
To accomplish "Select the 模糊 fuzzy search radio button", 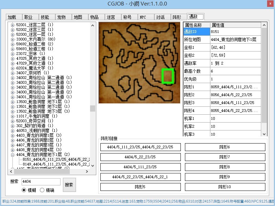I will (x=24, y=190).
